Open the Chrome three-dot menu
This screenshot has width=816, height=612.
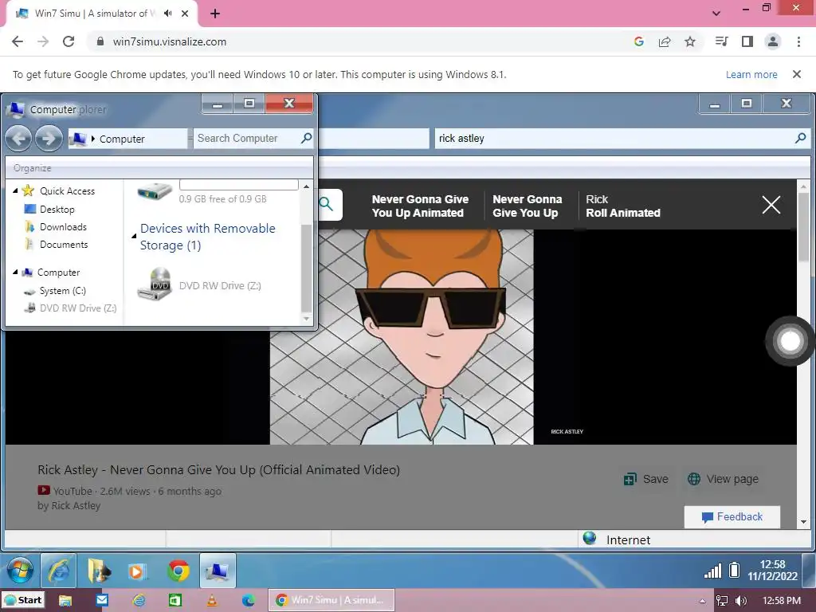[x=798, y=41]
